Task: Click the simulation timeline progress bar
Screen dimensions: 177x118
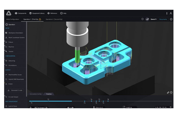Action: 51,101
